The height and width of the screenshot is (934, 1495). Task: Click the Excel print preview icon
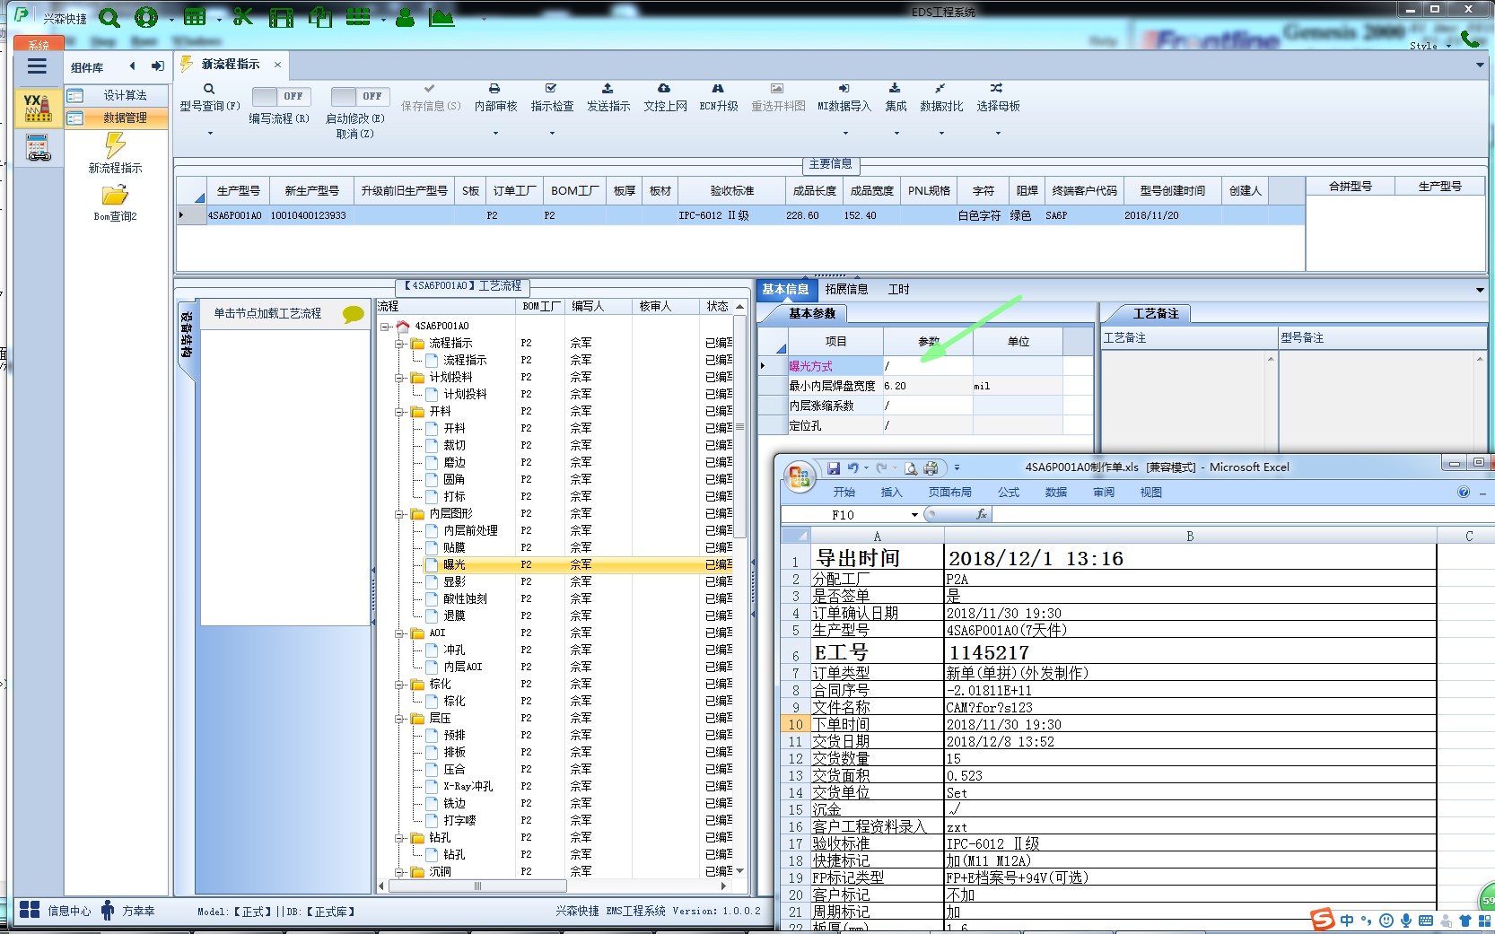[911, 467]
